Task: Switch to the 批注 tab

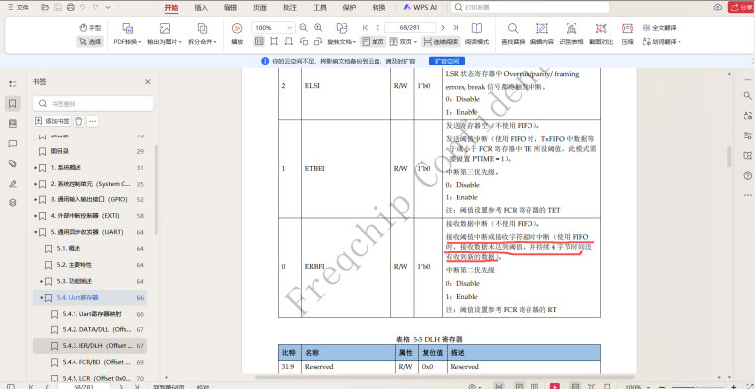Action: click(289, 7)
